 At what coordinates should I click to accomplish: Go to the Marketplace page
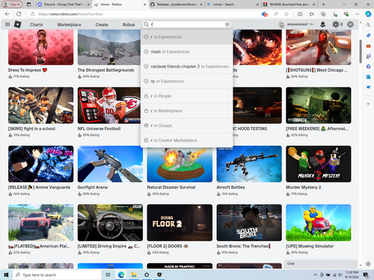[x=69, y=25]
